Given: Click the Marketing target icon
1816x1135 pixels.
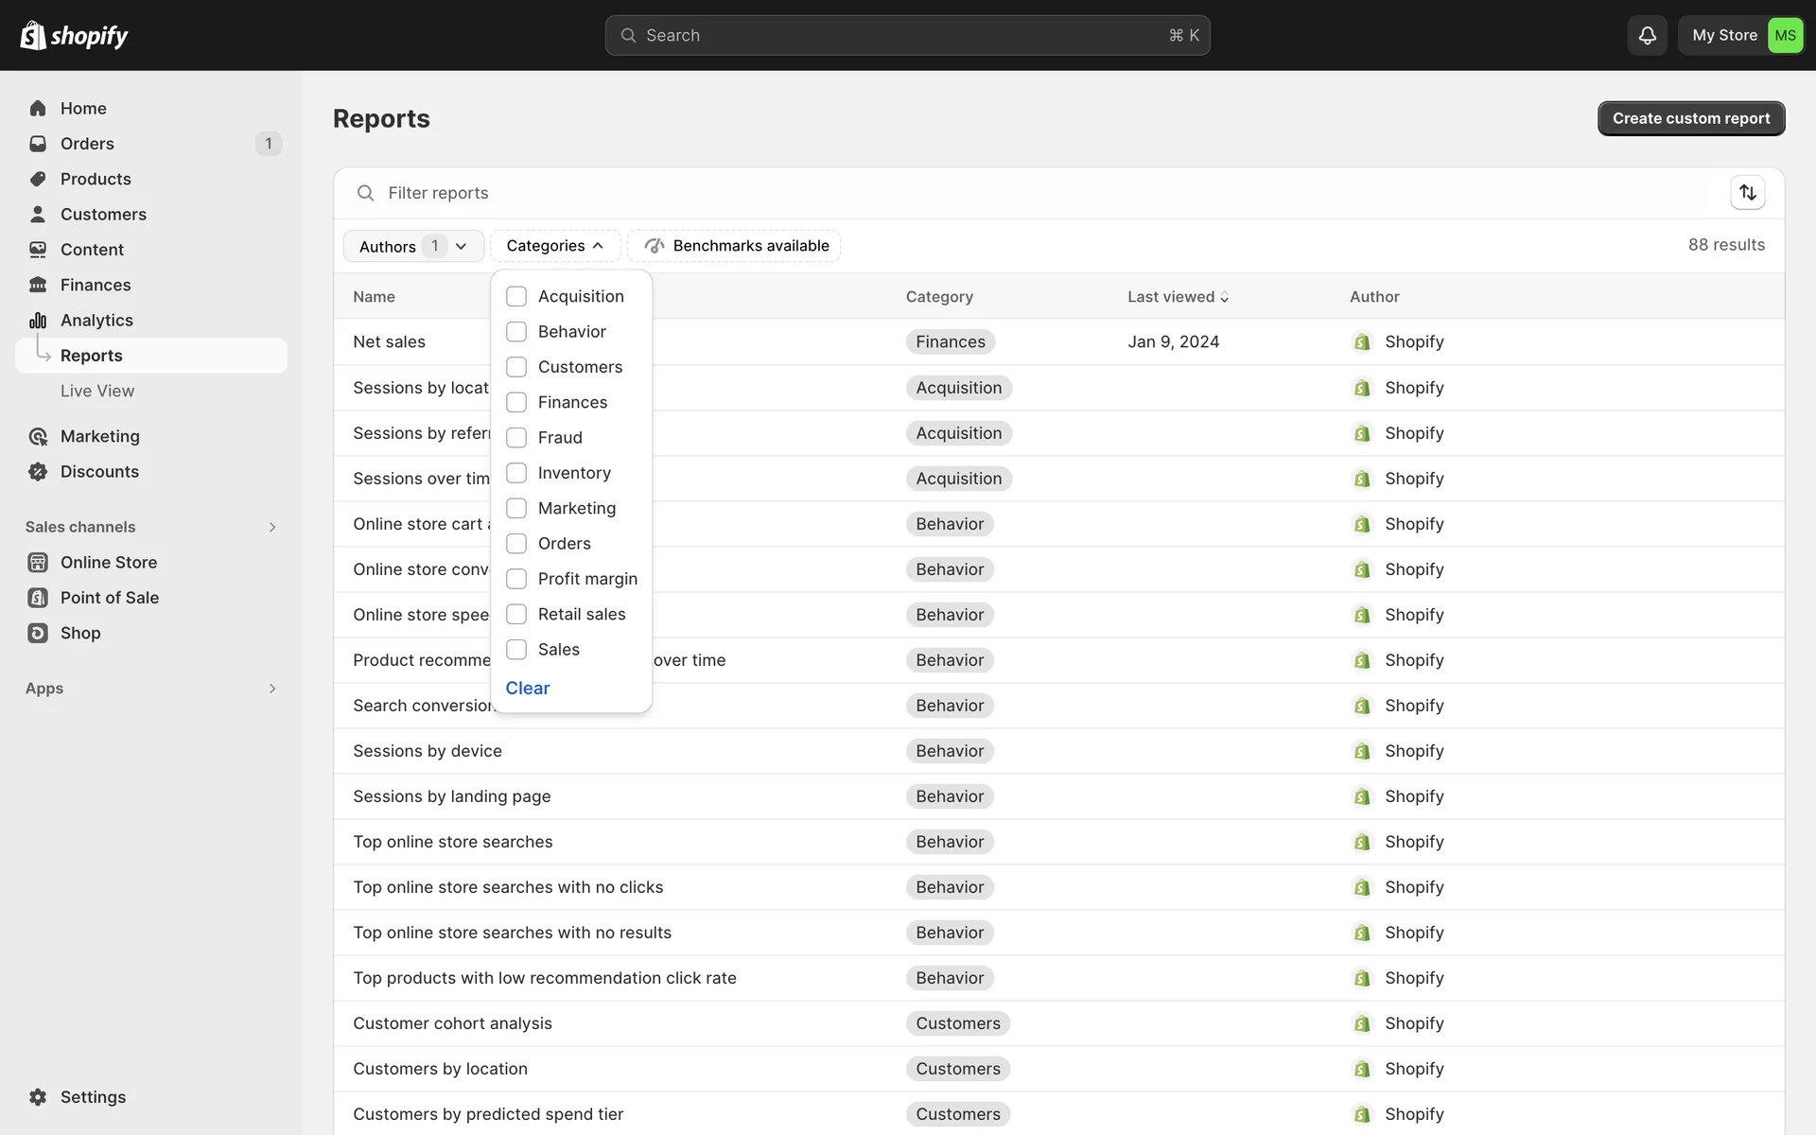Looking at the screenshot, I should pos(38,436).
